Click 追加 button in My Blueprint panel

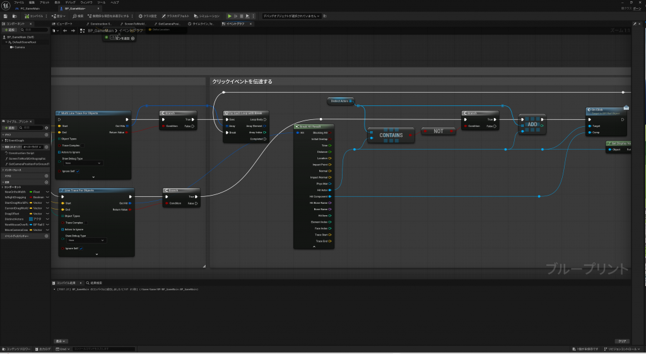pyautogui.click(x=9, y=127)
